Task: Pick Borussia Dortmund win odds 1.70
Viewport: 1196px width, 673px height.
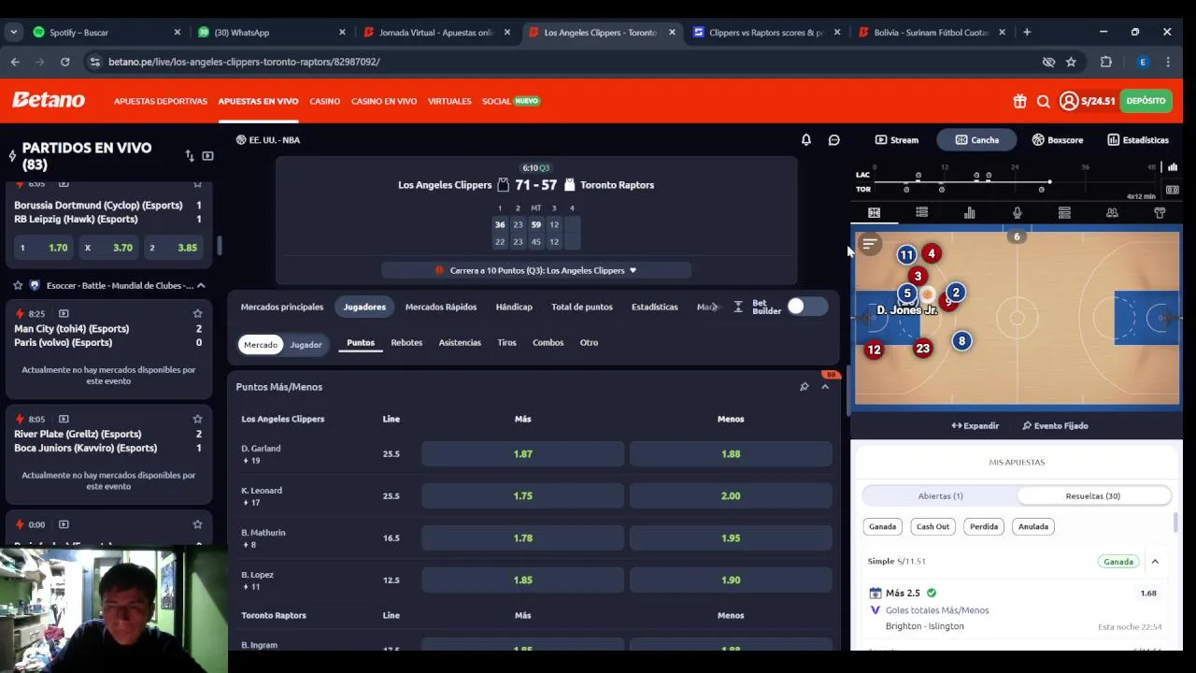Action: coord(44,248)
